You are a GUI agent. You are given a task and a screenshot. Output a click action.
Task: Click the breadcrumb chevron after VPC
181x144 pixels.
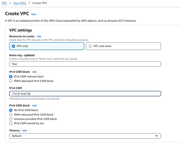pos(10,3)
